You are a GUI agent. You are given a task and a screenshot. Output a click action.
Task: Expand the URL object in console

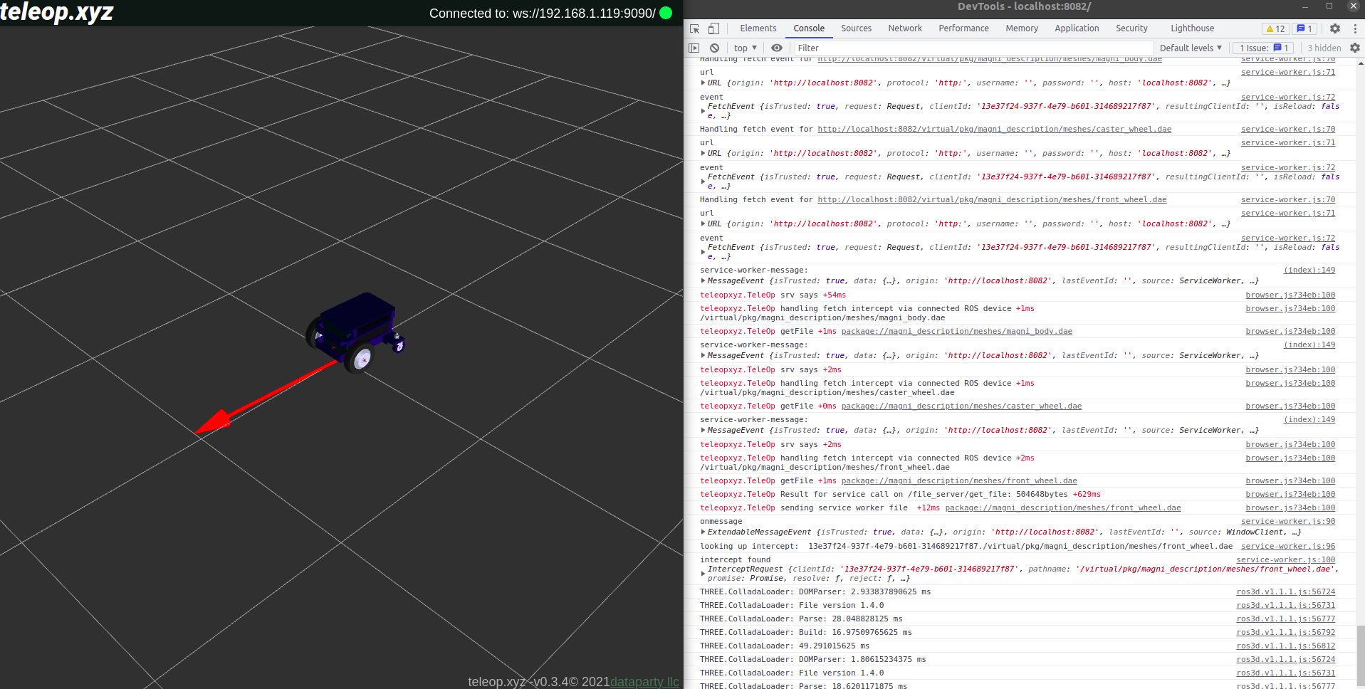703,83
